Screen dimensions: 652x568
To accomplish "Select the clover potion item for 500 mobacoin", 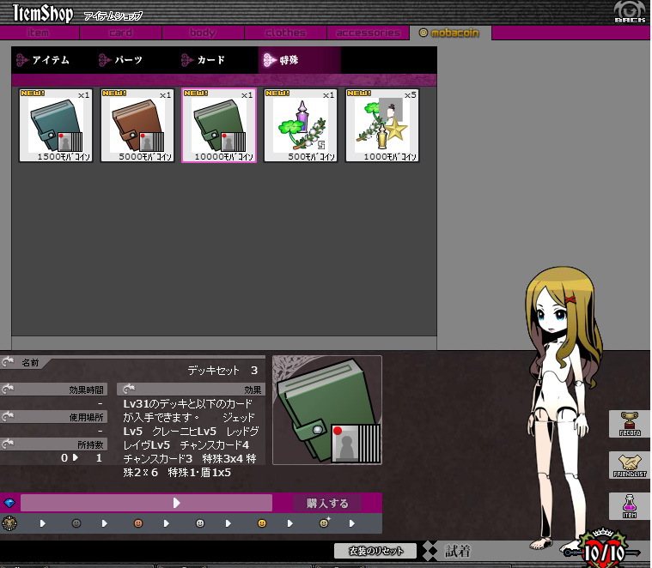I will click(301, 125).
